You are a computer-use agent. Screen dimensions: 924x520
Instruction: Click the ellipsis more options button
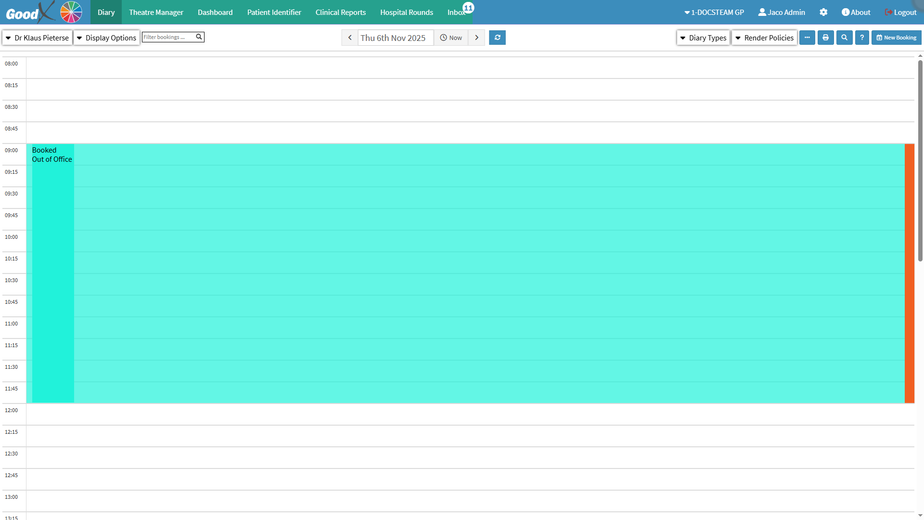tap(807, 38)
